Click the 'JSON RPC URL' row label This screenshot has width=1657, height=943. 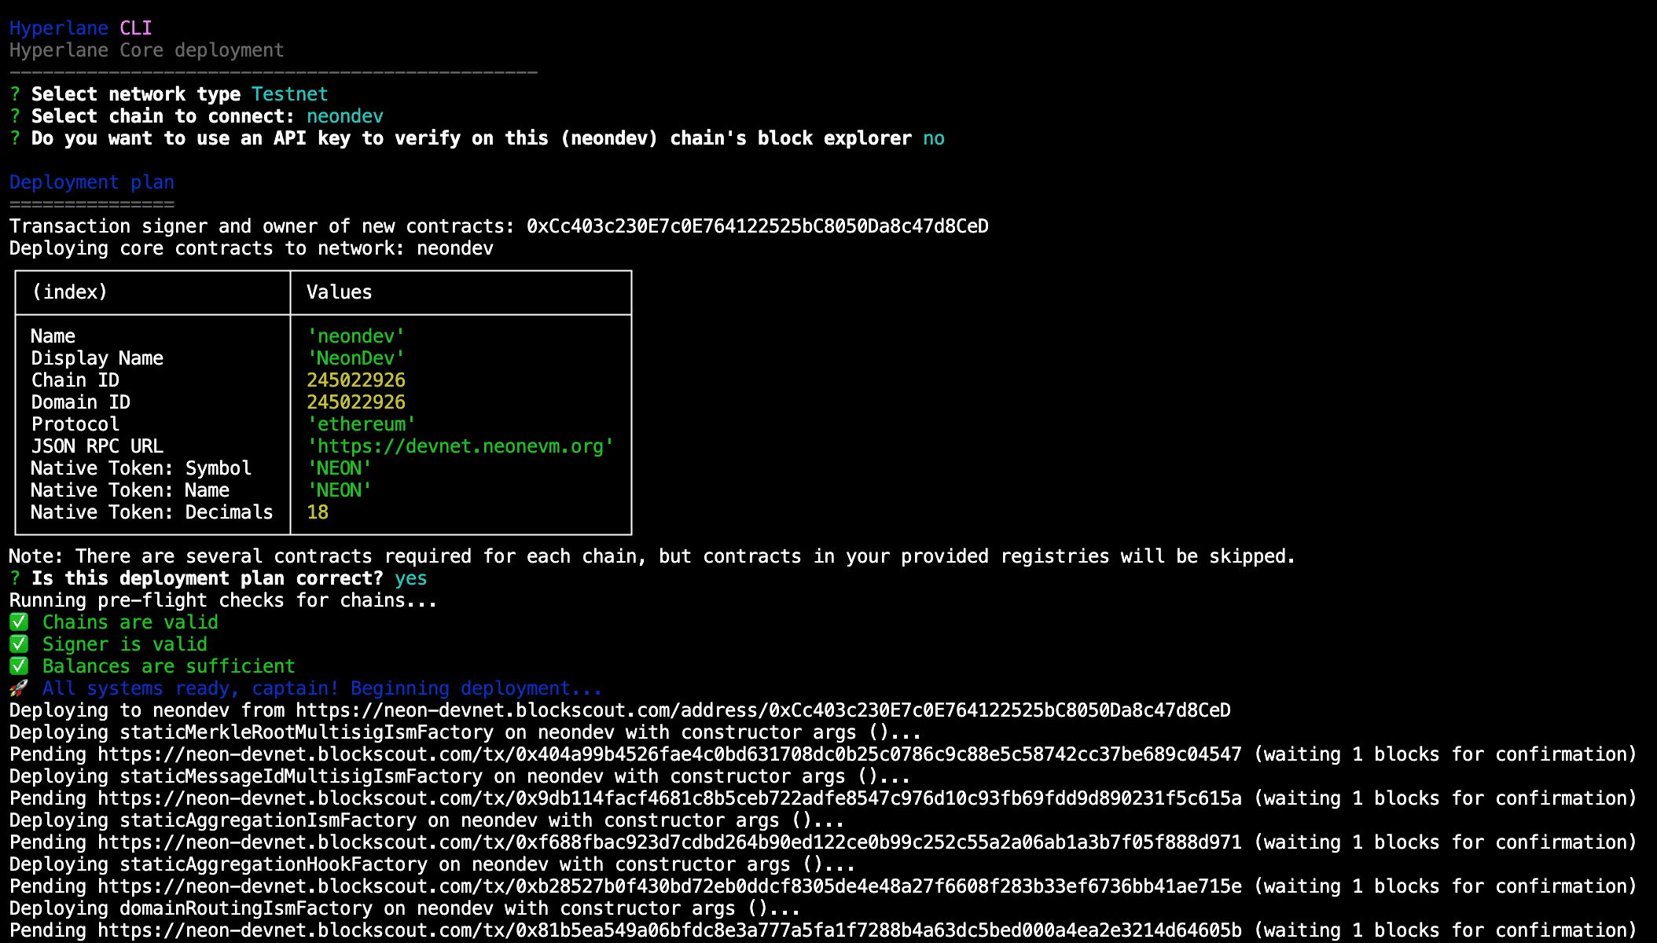97,446
